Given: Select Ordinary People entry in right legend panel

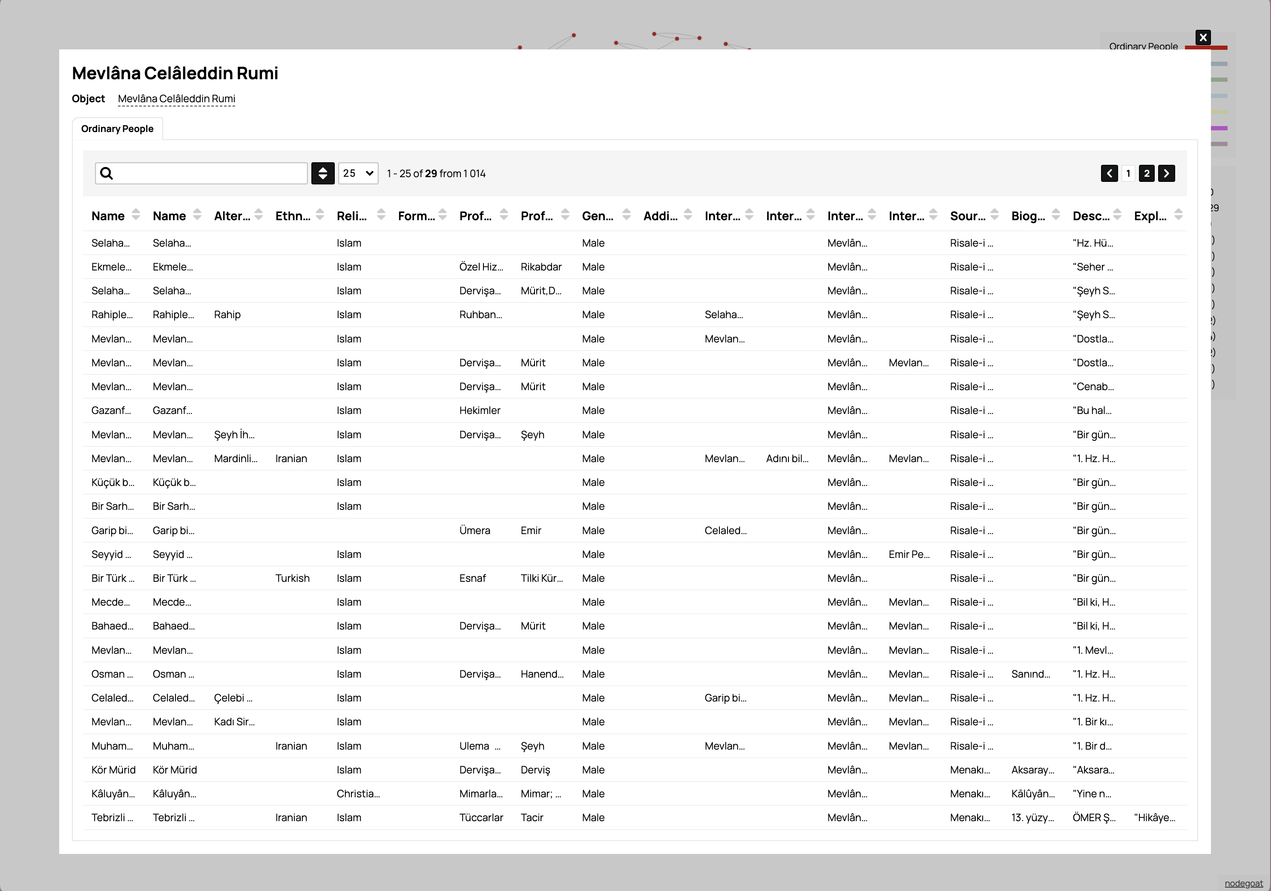Looking at the screenshot, I should click(1143, 46).
